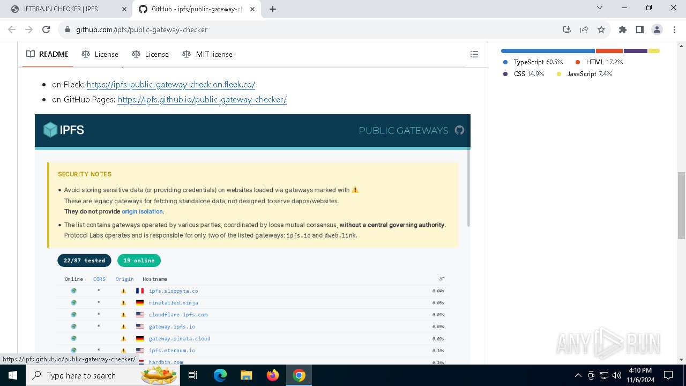686x386 pixels.
Task: Click the red HTML segment of the language bar
Action: tap(609, 51)
